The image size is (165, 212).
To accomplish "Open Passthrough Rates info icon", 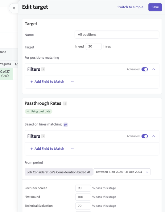I will 65,103.
